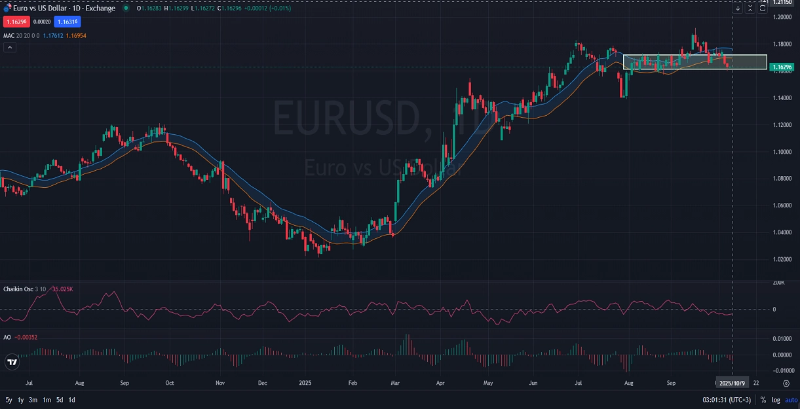Click the collapse pane icon at top right

coord(750,9)
